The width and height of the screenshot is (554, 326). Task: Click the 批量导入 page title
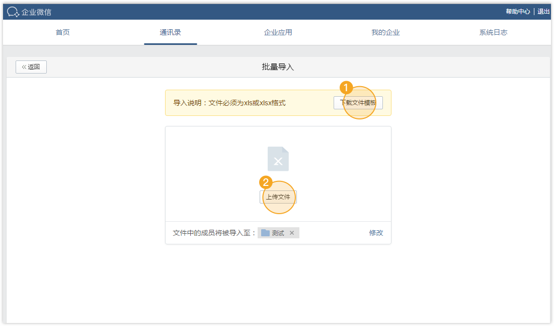[x=278, y=67]
